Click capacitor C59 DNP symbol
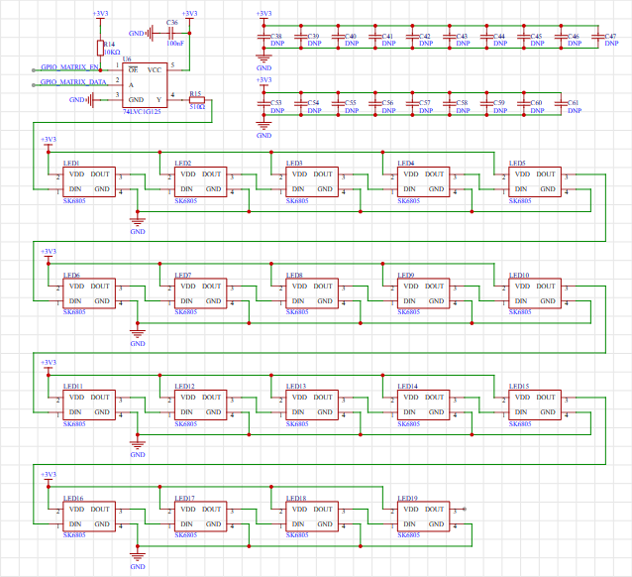The height and width of the screenshot is (577, 632). 486,104
